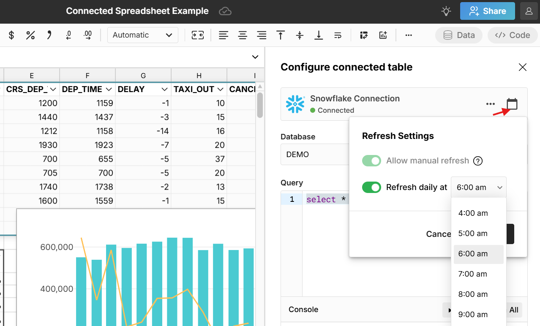The height and width of the screenshot is (326, 540).
Task: Select 7:00 am refresh time
Action: pos(472,274)
